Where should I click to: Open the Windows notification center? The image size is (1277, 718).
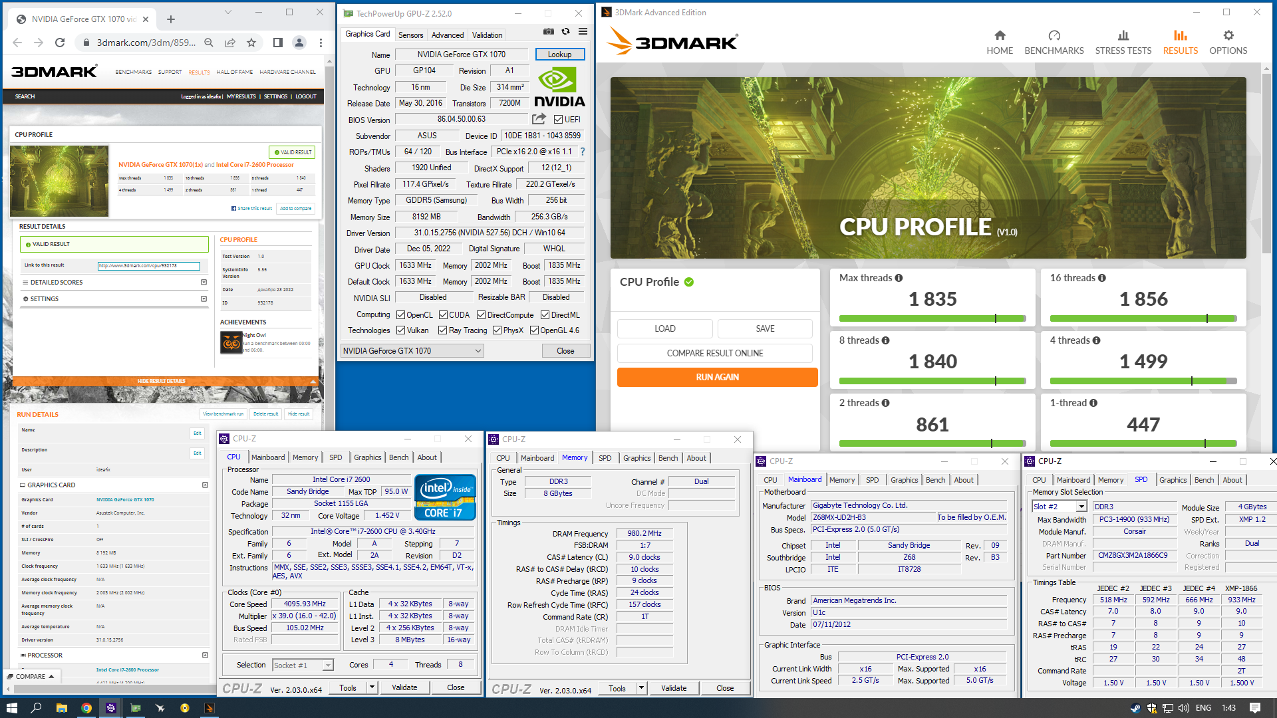1255,708
